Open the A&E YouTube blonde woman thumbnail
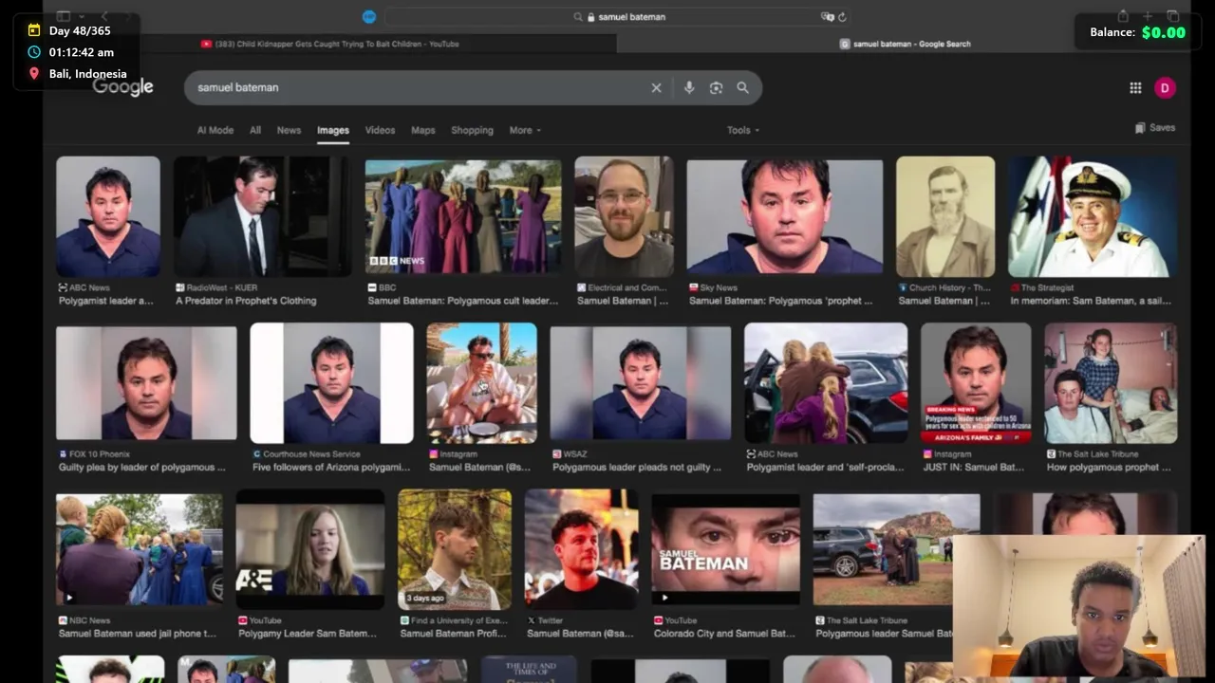This screenshot has height=683, width=1215. [x=310, y=549]
